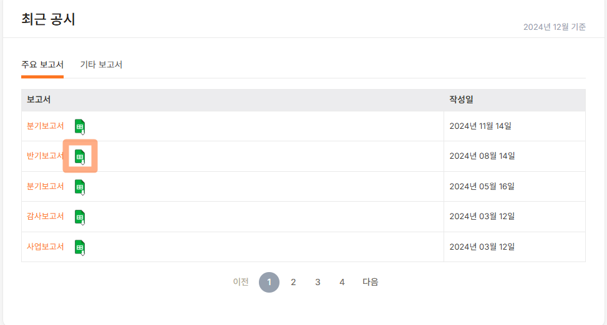
Task: Go to pagination page 4
Action: point(342,283)
